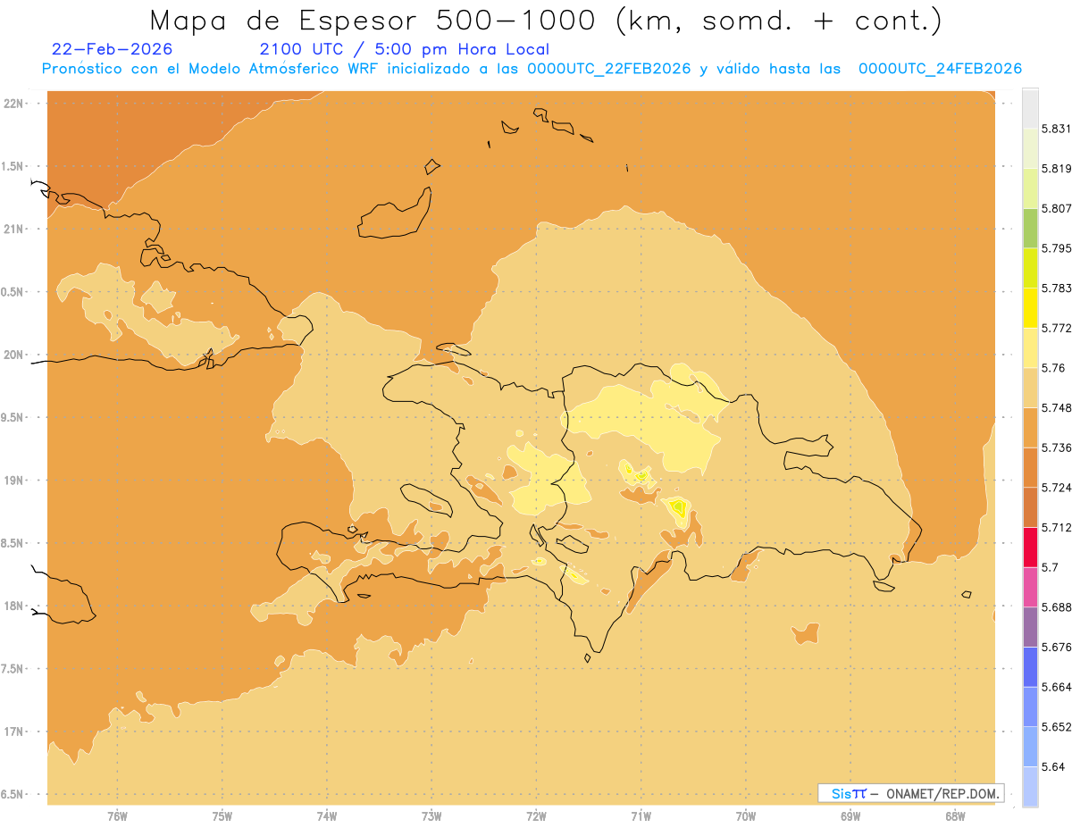Image resolution: width=1072 pixels, height=828 pixels.
Task: Click the 76W longitude label
Action: click(x=117, y=817)
